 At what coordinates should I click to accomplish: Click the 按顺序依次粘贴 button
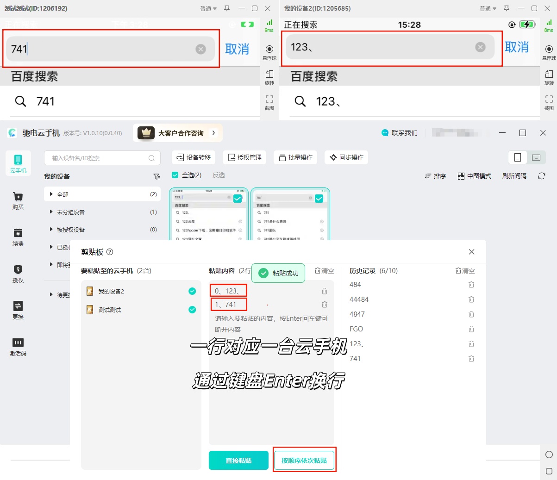pyautogui.click(x=304, y=461)
